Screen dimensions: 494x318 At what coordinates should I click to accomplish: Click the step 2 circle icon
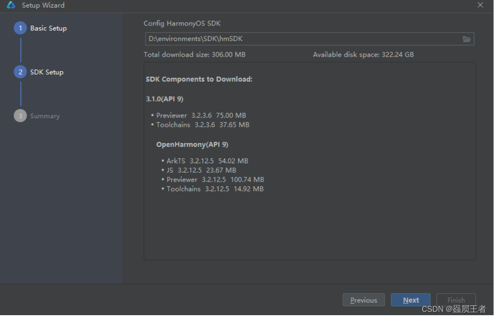(20, 72)
